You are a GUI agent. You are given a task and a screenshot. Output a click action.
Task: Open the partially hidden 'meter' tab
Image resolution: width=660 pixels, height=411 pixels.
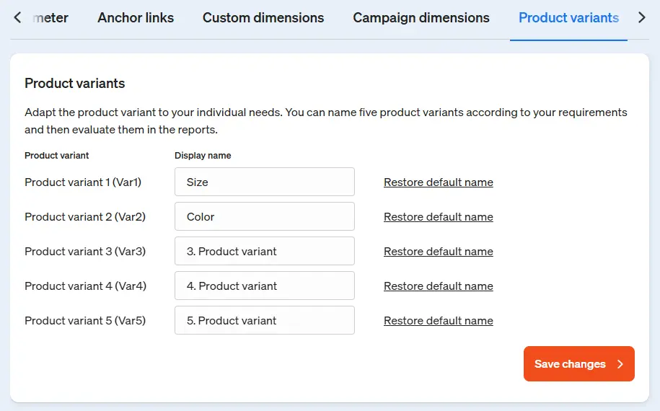[x=52, y=18]
